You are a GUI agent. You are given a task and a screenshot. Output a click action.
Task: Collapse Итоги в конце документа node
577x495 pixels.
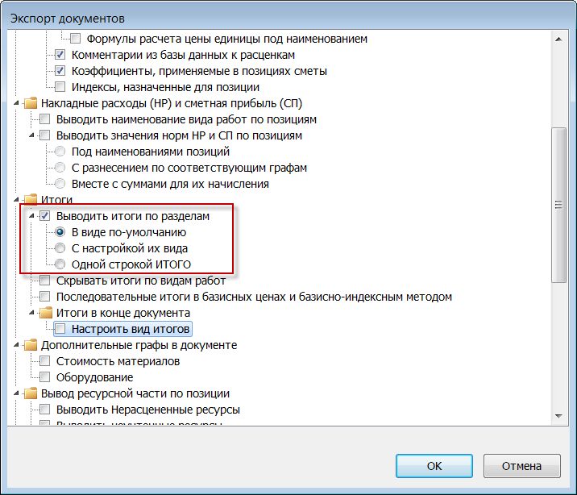(32, 313)
